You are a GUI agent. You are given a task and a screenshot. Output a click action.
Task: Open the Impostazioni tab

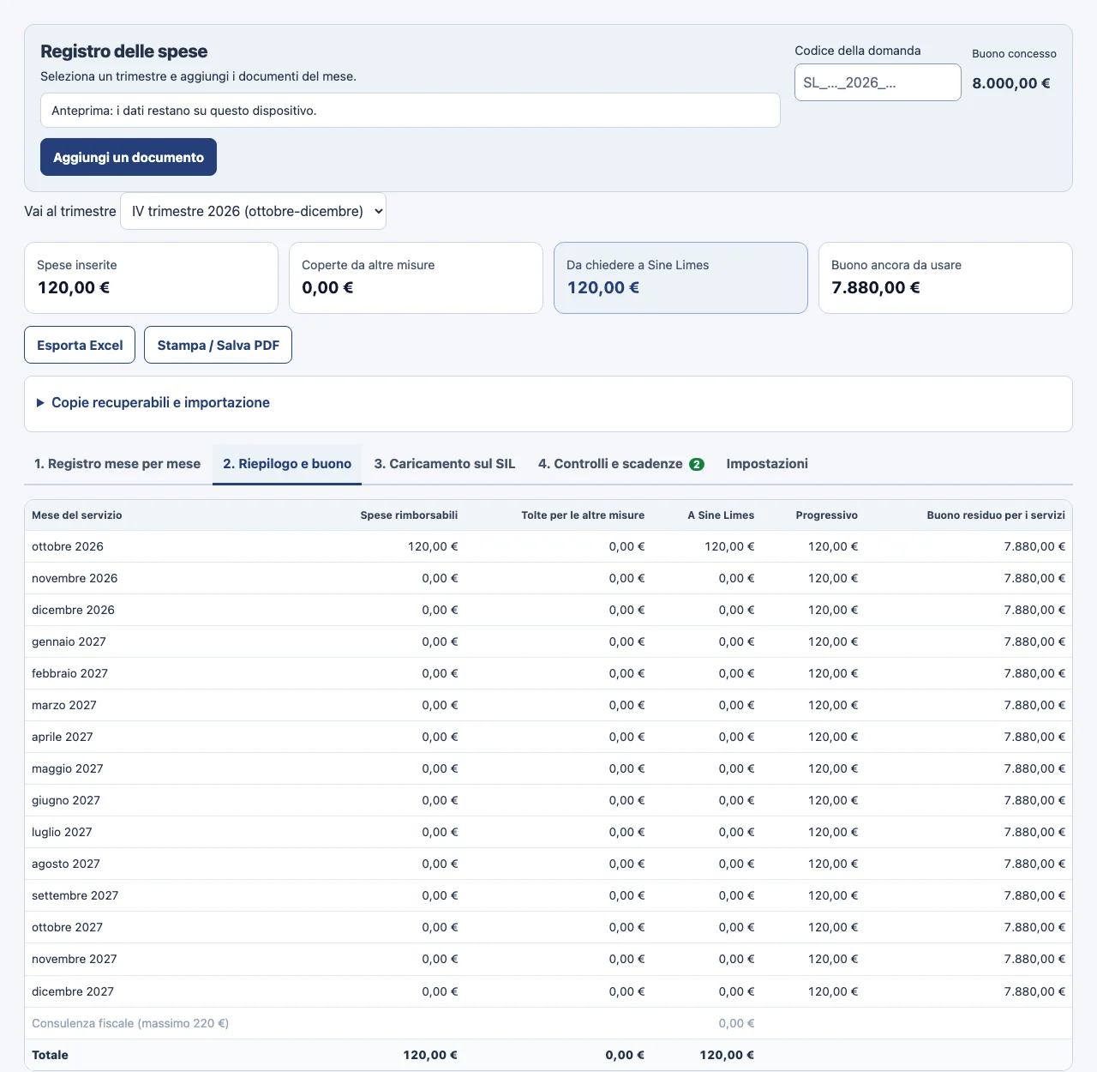767,464
